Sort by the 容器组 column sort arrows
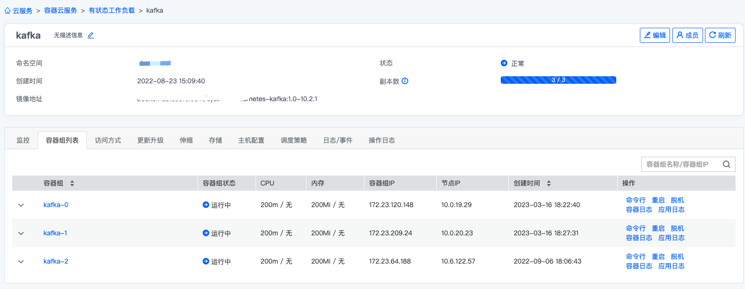The image size is (745, 289). click(72, 183)
